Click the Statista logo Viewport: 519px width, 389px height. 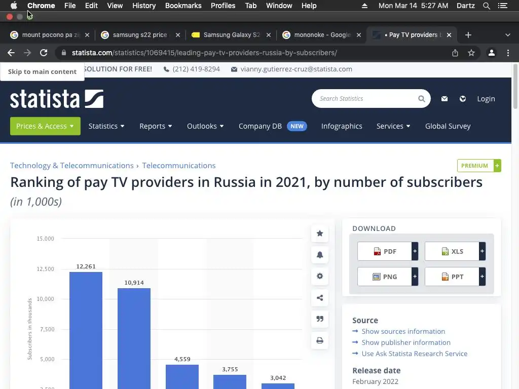pos(57,99)
